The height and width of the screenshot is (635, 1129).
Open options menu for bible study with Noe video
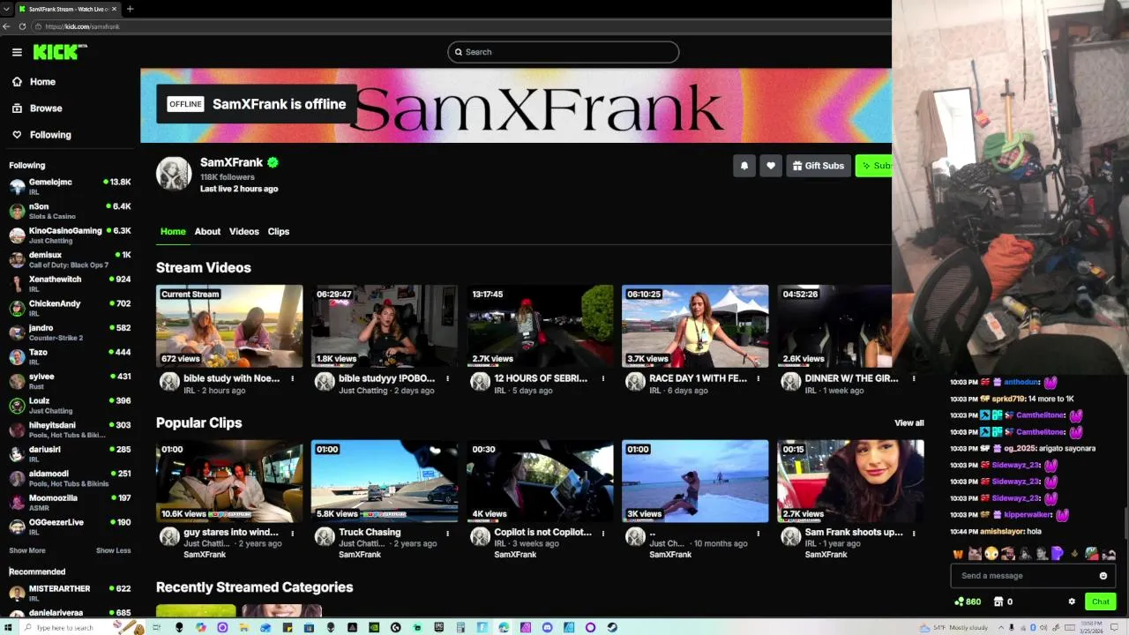tap(293, 378)
